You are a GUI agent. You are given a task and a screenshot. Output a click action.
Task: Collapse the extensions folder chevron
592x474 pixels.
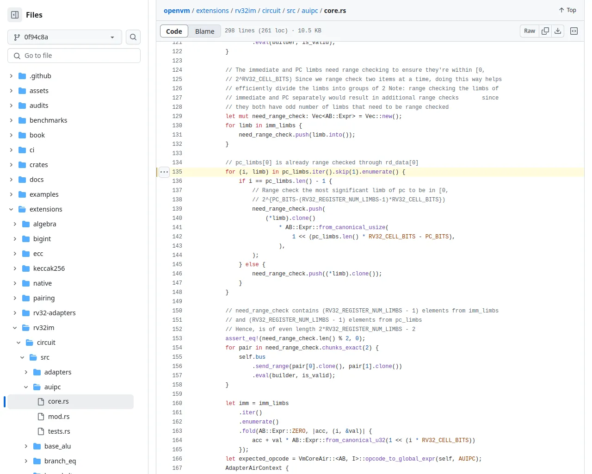click(11, 209)
